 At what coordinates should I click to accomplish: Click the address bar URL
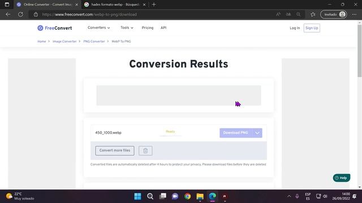click(x=89, y=15)
